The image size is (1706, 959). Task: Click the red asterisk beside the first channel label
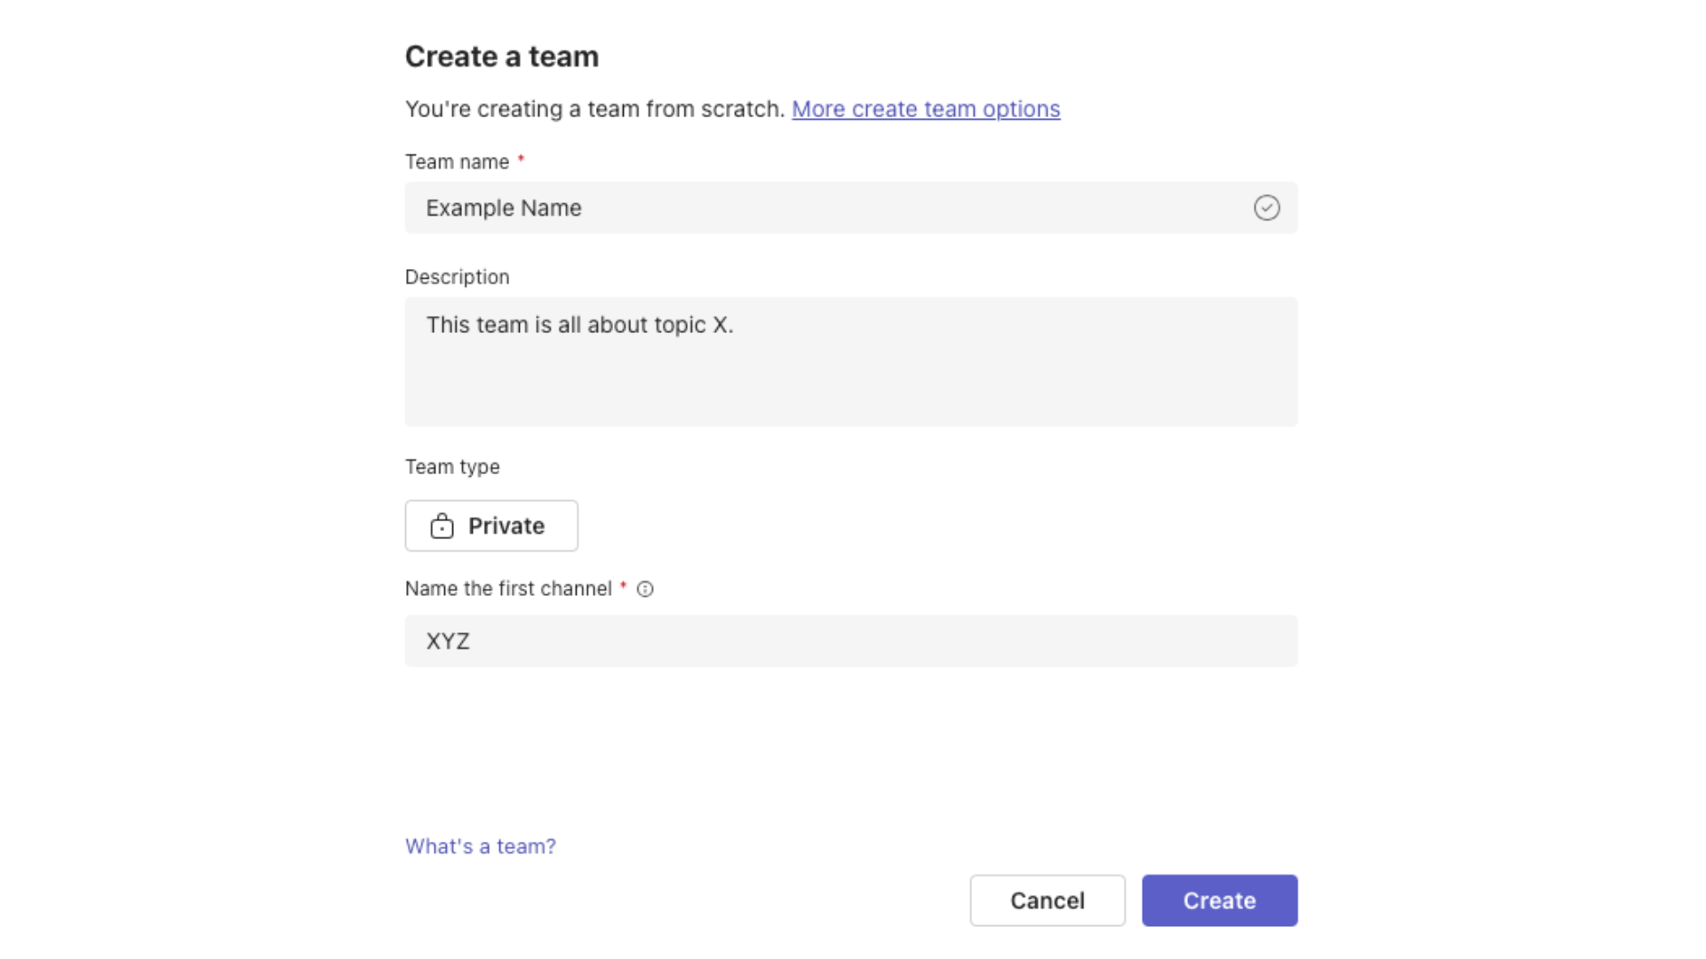click(x=623, y=585)
